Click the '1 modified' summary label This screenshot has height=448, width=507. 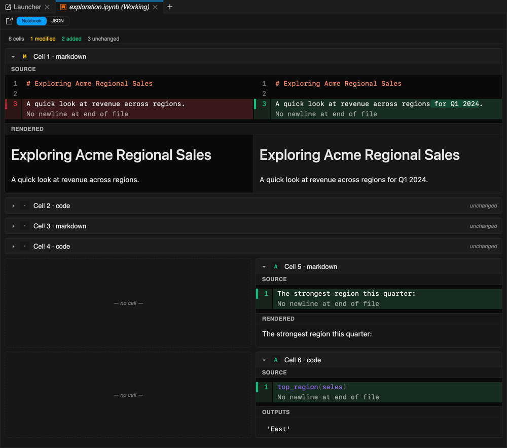click(43, 39)
